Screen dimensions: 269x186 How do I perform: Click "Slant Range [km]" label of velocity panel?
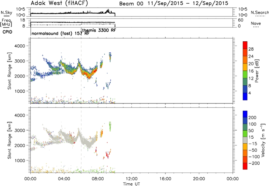[x=9, y=140]
